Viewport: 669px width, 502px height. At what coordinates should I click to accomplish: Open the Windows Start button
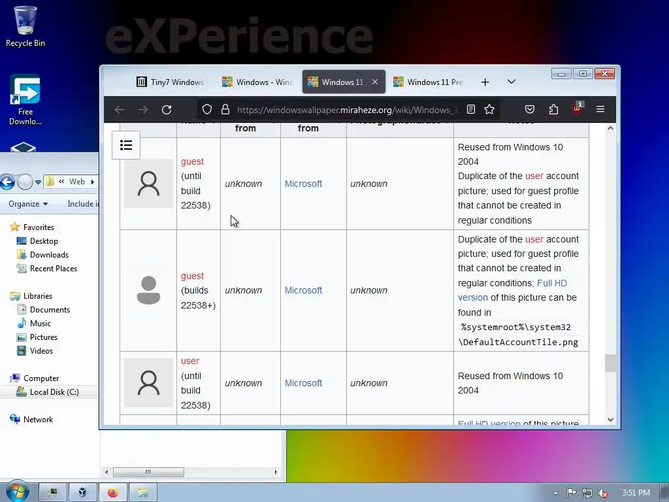(x=18, y=492)
